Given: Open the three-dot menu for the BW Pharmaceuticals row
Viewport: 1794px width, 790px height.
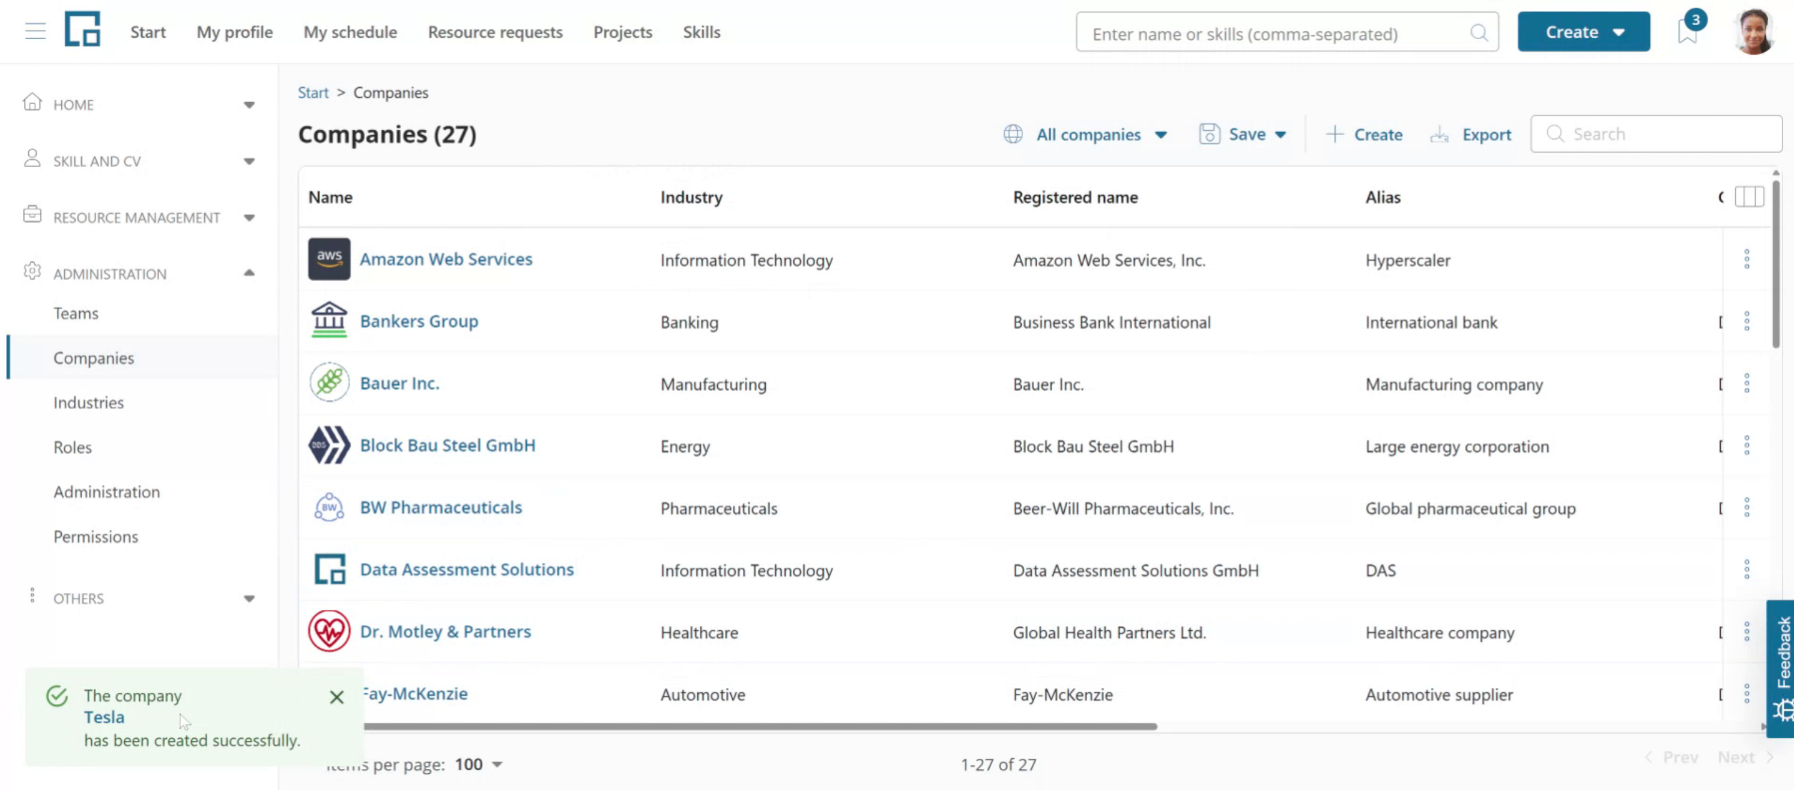Looking at the screenshot, I should (x=1746, y=507).
